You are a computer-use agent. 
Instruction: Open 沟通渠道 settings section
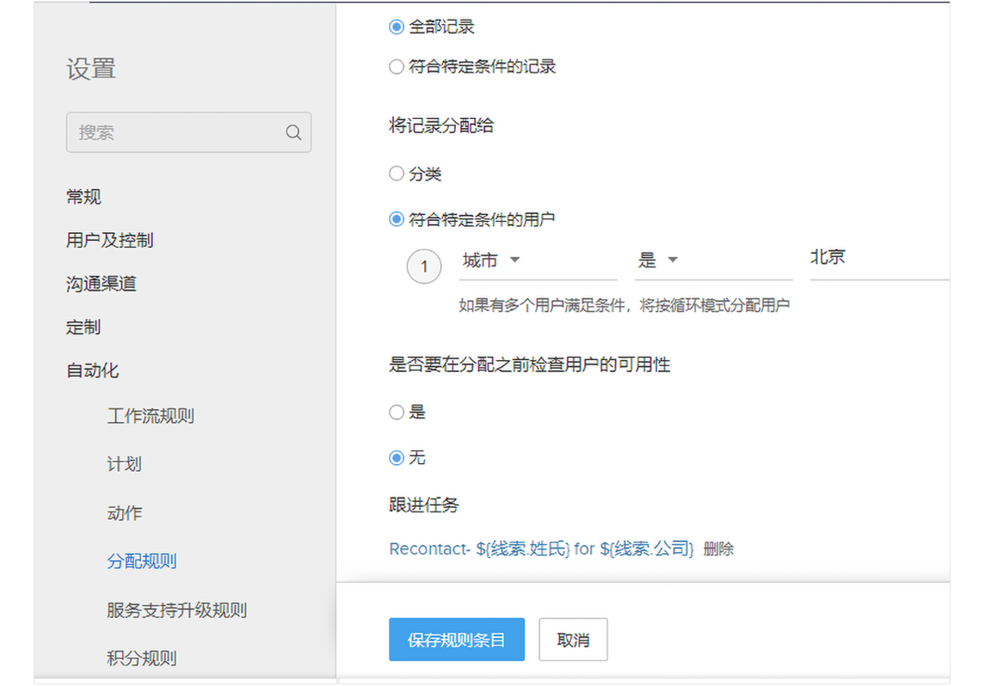point(101,284)
